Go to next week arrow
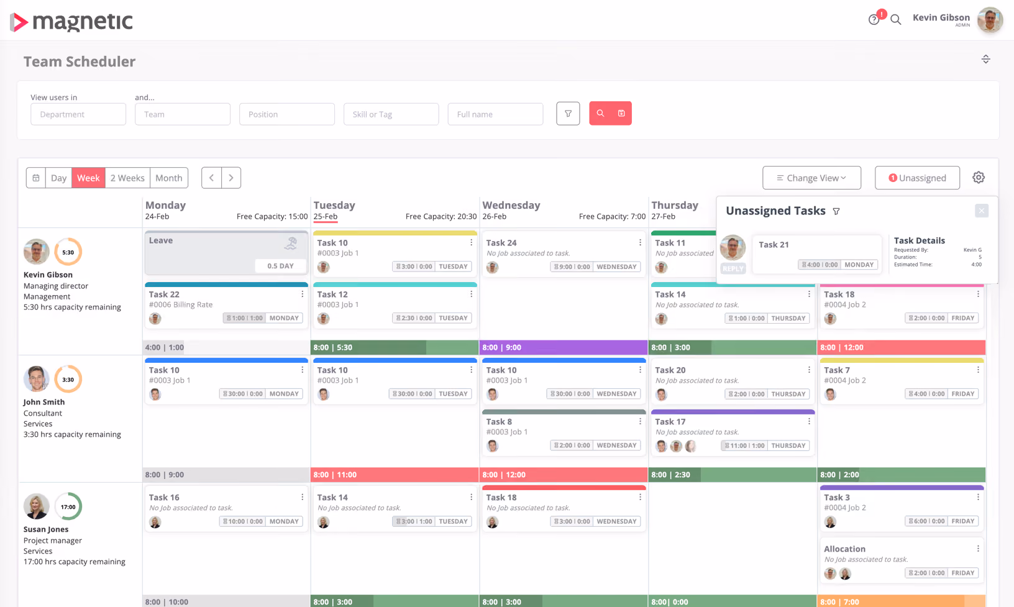The image size is (1014, 607). [231, 178]
